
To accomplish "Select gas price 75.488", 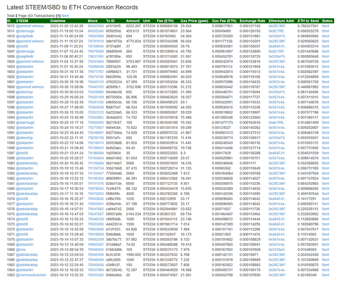I will coord(186,118).
